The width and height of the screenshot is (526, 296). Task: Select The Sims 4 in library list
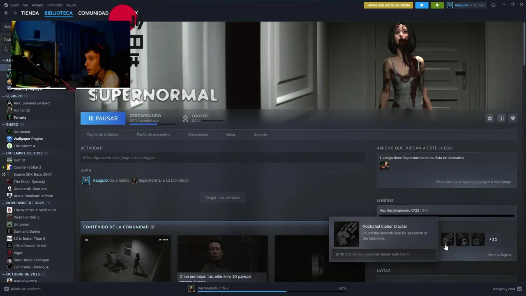(x=24, y=146)
